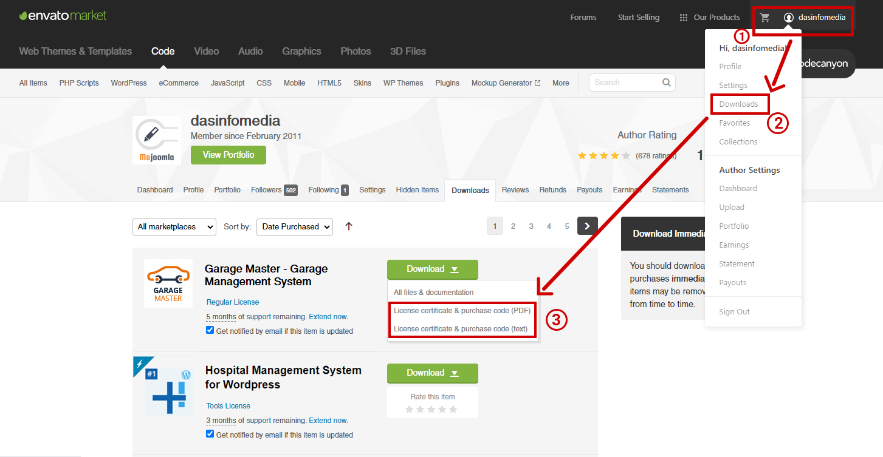Toggle the sort direction arrow
The width and height of the screenshot is (883, 457).
coord(348,226)
